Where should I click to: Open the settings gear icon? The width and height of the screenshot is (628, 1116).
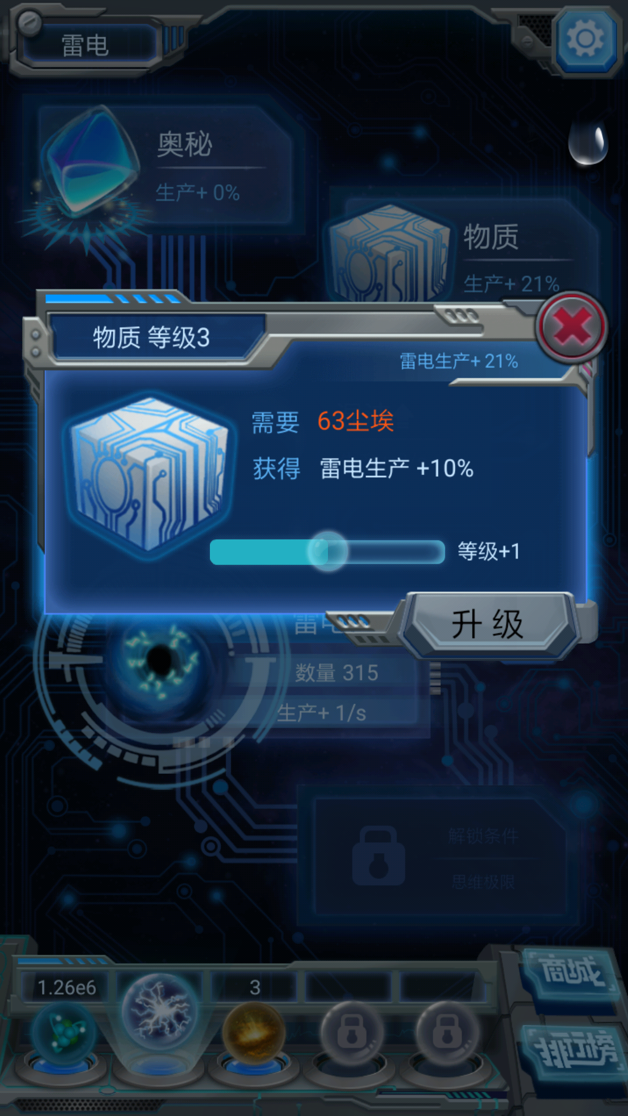[x=585, y=40]
